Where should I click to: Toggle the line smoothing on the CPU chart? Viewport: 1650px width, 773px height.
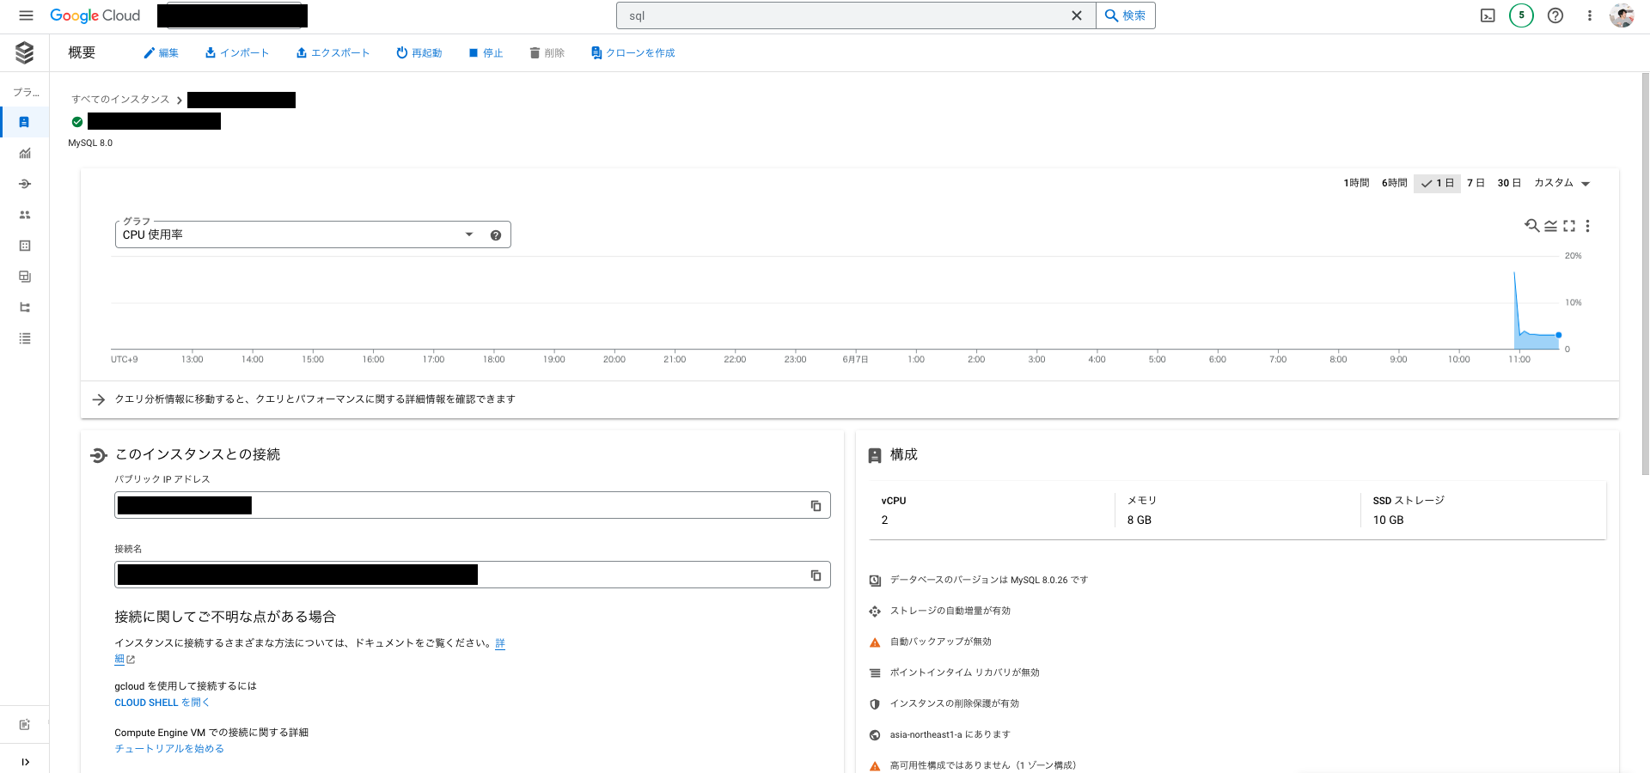(1550, 226)
